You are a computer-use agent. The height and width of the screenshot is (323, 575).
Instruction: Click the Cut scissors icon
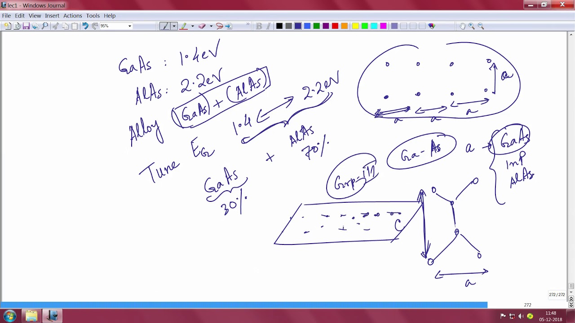pyautogui.click(x=56, y=26)
